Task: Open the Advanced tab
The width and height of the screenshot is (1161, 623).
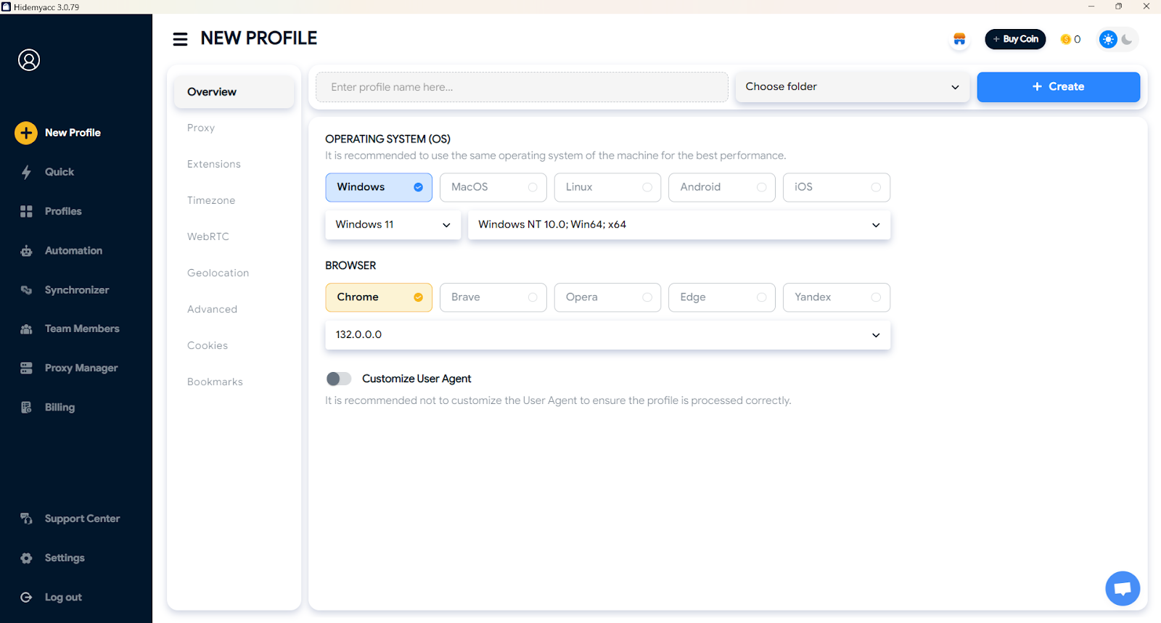Action: 213,309
